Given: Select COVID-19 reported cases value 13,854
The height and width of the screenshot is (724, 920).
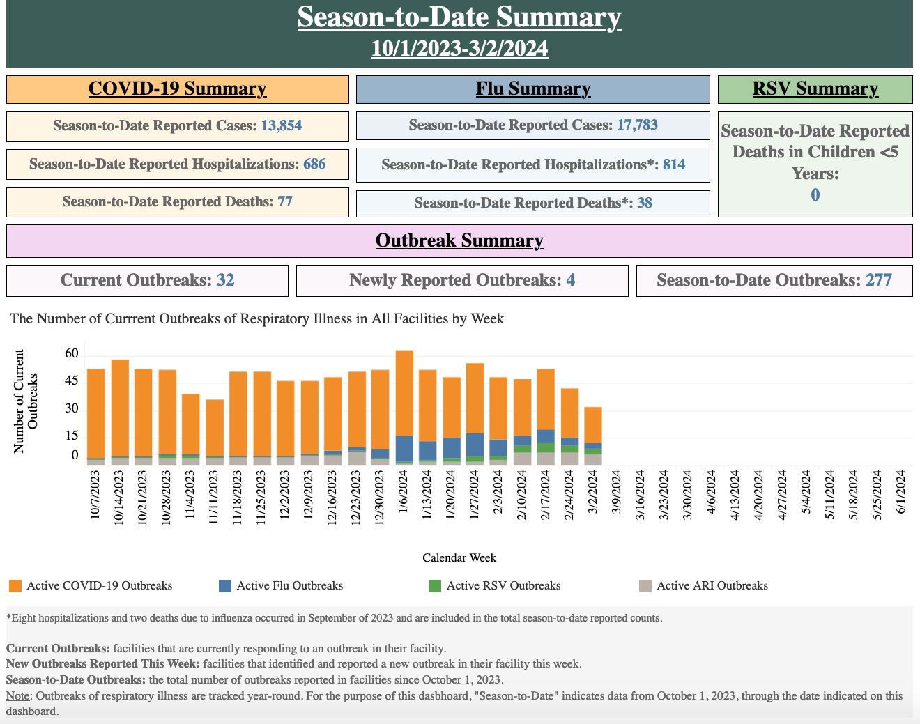Looking at the screenshot, I should 282,125.
